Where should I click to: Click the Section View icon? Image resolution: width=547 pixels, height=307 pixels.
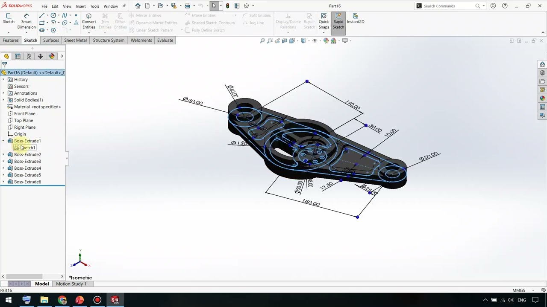[x=285, y=41]
